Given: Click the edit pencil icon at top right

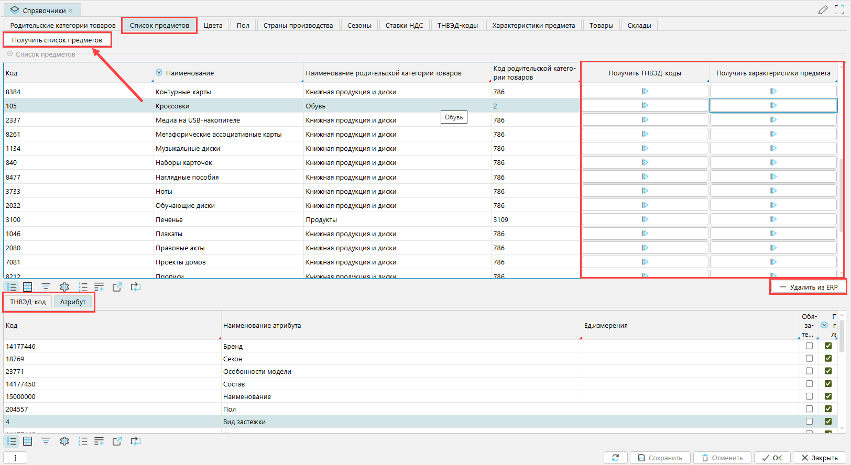Looking at the screenshot, I should tap(823, 10).
